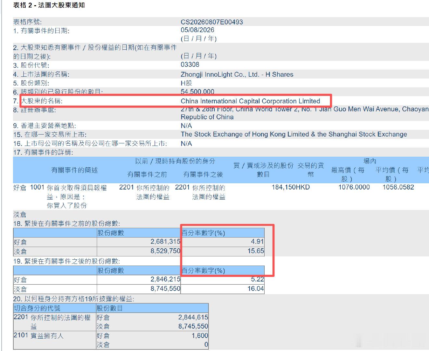Click column header "有關事件之後"
The height and width of the screenshot is (351, 429).
203,175
